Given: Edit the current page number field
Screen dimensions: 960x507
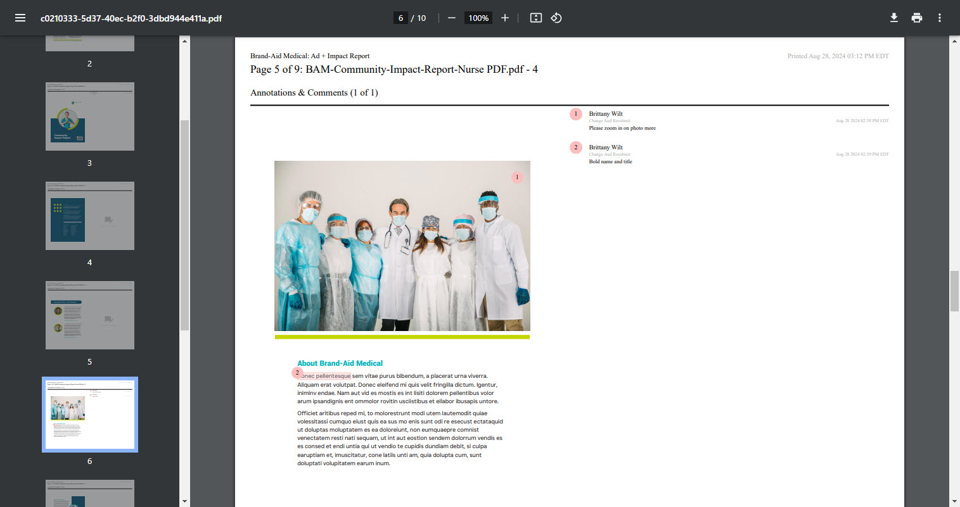Looking at the screenshot, I should click(x=400, y=18).
